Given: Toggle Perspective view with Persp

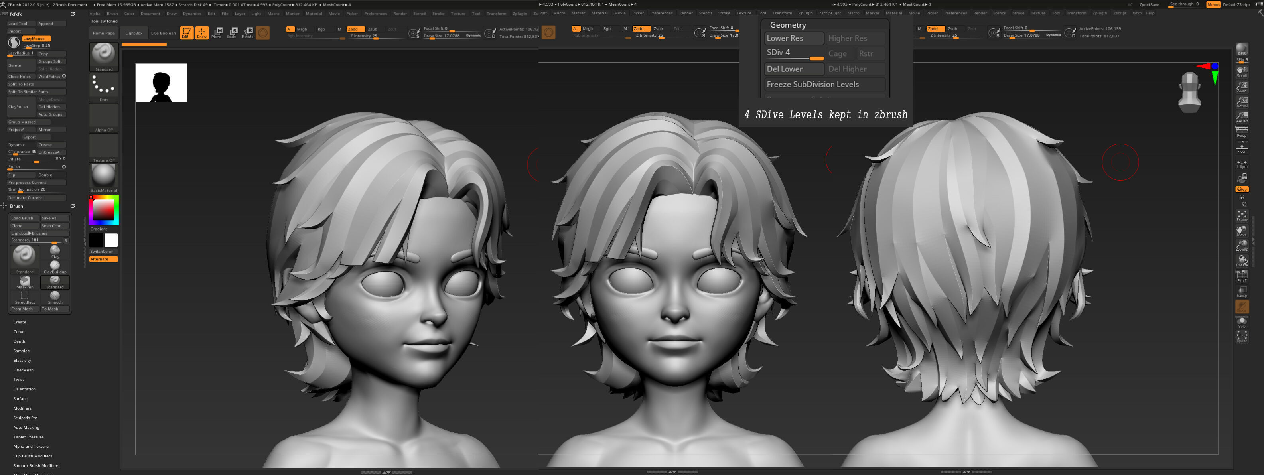Looking at the screenshot, I should pos(1242,132).
